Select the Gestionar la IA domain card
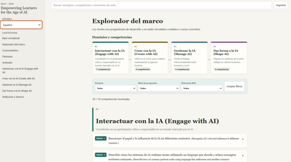The width and height of the screenshot is (291, 162). (189, 58)
